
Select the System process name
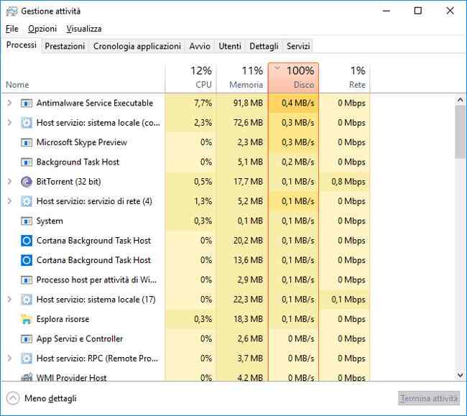pyautogui.click(x=50, y=221)
